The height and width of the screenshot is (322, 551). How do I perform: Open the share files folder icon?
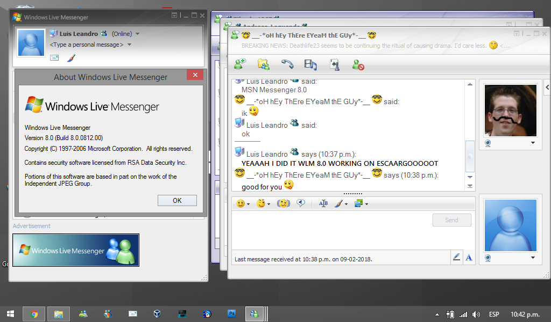coord(264,64)
